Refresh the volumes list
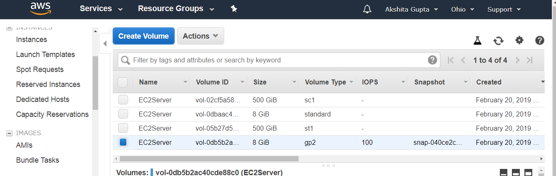556x176 pixels. (x=498, y=40)
